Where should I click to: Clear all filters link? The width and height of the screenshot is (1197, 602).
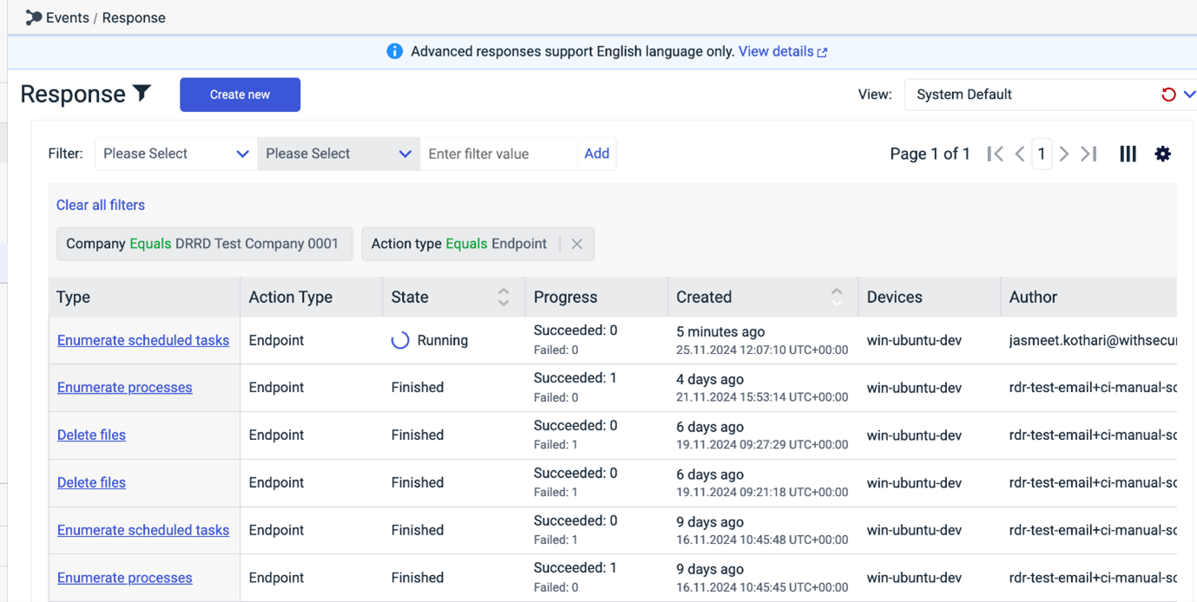[101, 205]
